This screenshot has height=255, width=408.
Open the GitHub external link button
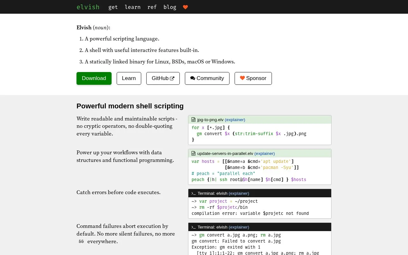click(163, 78)
